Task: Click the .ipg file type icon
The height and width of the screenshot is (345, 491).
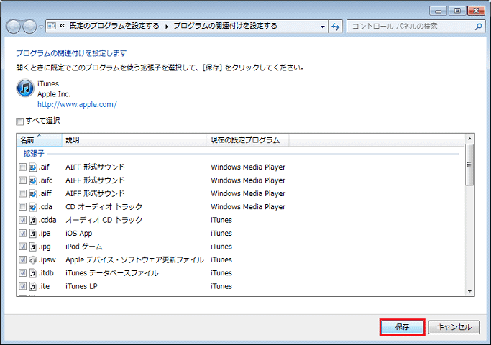Action: 33,247
